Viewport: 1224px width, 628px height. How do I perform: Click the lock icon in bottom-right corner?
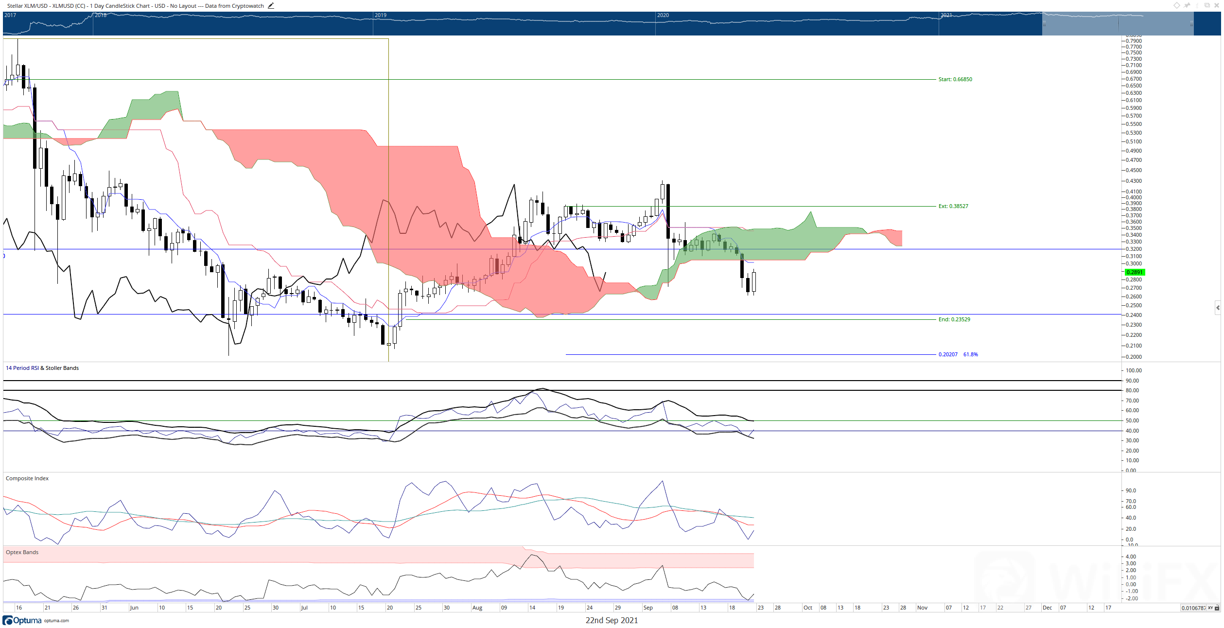pos(1217,608)
